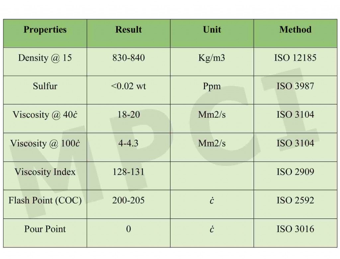This screenshot has width=340, height=259.
Task: Select the Sulfur property cell
Action: pos(45,86)
